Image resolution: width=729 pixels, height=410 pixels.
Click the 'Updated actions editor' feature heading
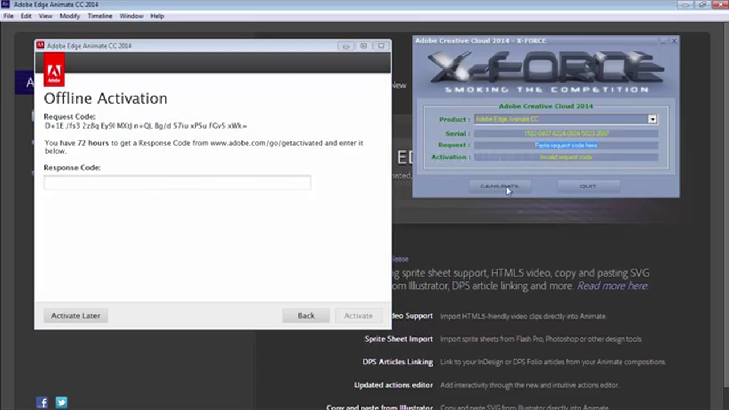[x=394, y=385]
